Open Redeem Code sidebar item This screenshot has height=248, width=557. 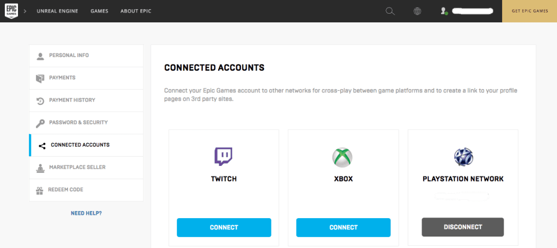[66, 190]
